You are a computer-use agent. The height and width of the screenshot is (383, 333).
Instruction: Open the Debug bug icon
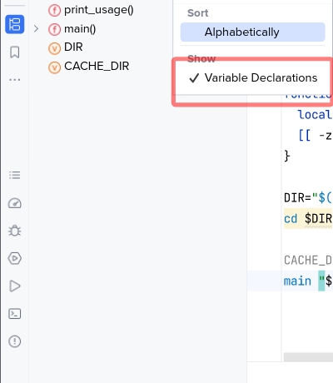15,231
